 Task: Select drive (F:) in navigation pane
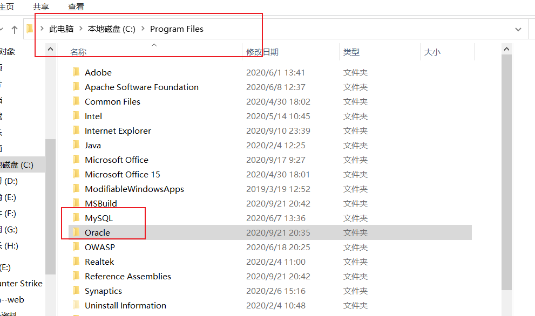click(8, 214)
